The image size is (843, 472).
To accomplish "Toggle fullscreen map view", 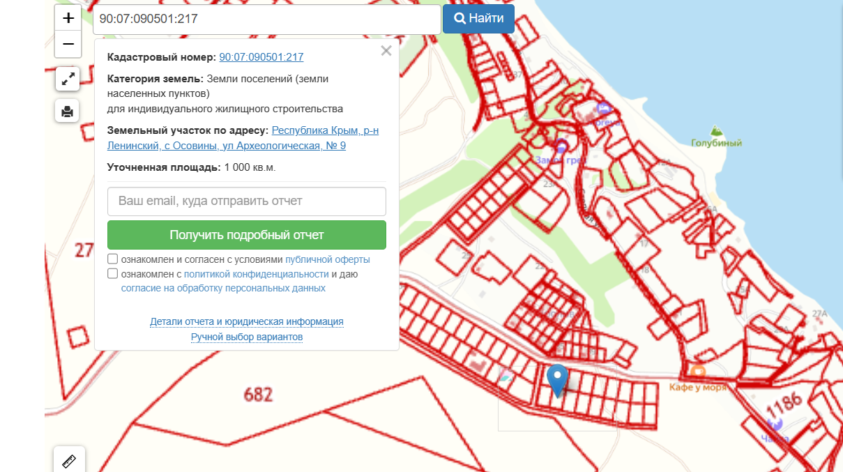I will click(68, 79).
